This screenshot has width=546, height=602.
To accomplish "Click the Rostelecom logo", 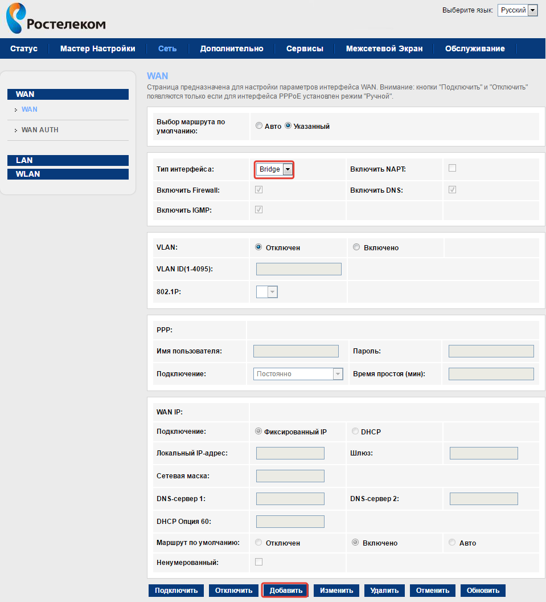I will click(56, 19).
